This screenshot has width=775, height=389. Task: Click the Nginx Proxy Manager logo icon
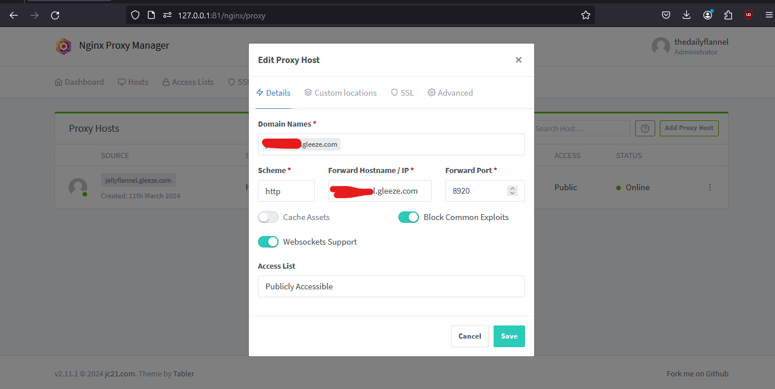[x=63, y=46]
